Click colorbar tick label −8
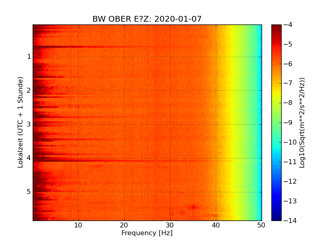This screenshot has width=327, height=245. [x=288, y=103]
